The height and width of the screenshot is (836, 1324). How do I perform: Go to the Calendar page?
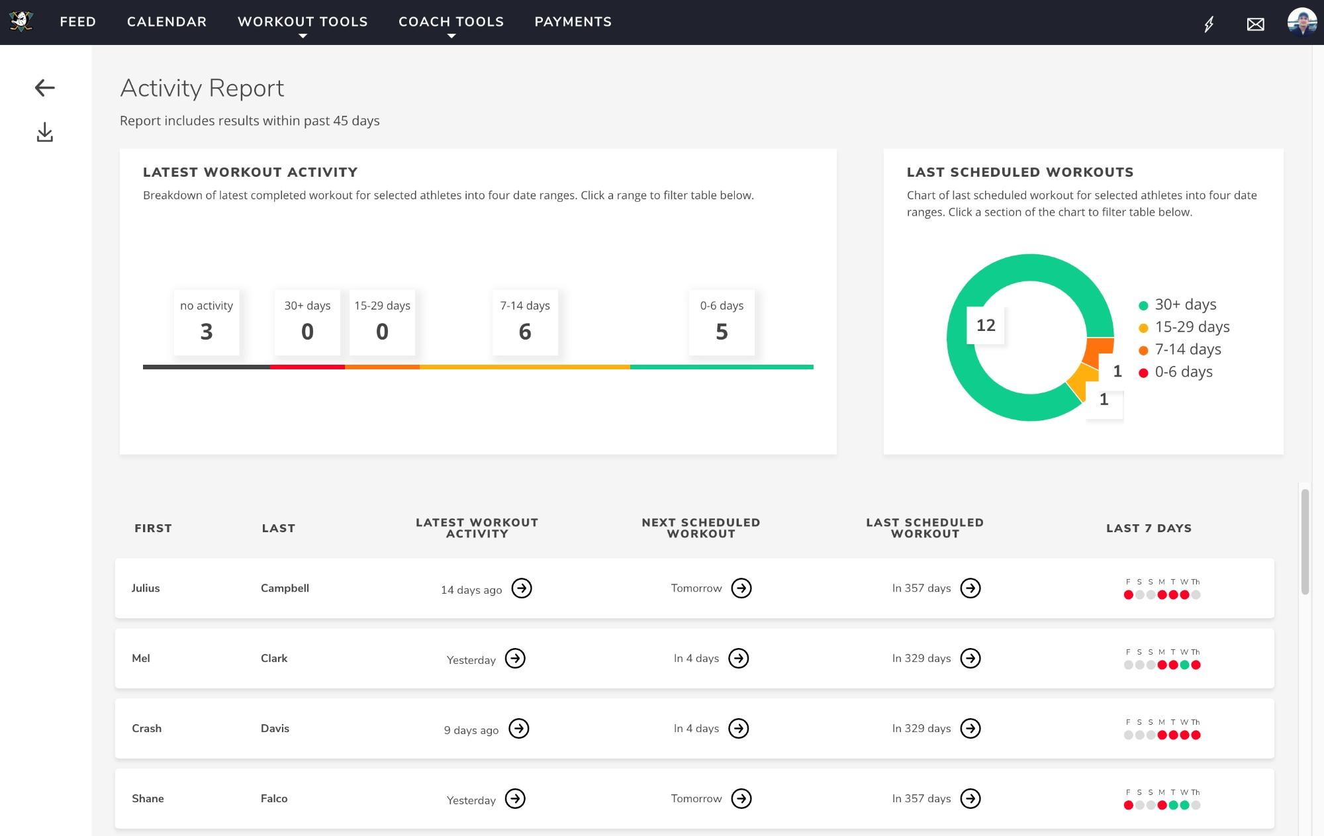(167, 22)
